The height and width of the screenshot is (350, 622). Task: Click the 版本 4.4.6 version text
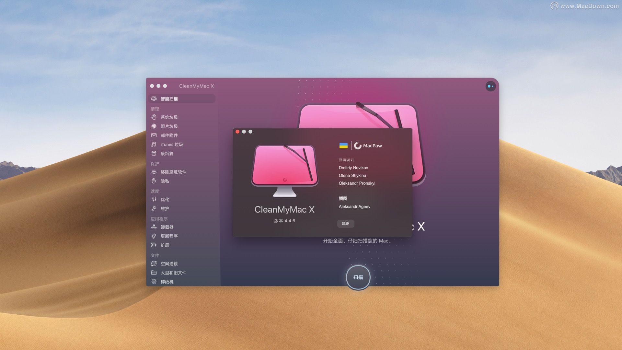click(284, 221)
